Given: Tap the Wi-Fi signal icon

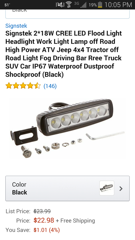Looking at the screenshot, I should coord(69,5).
